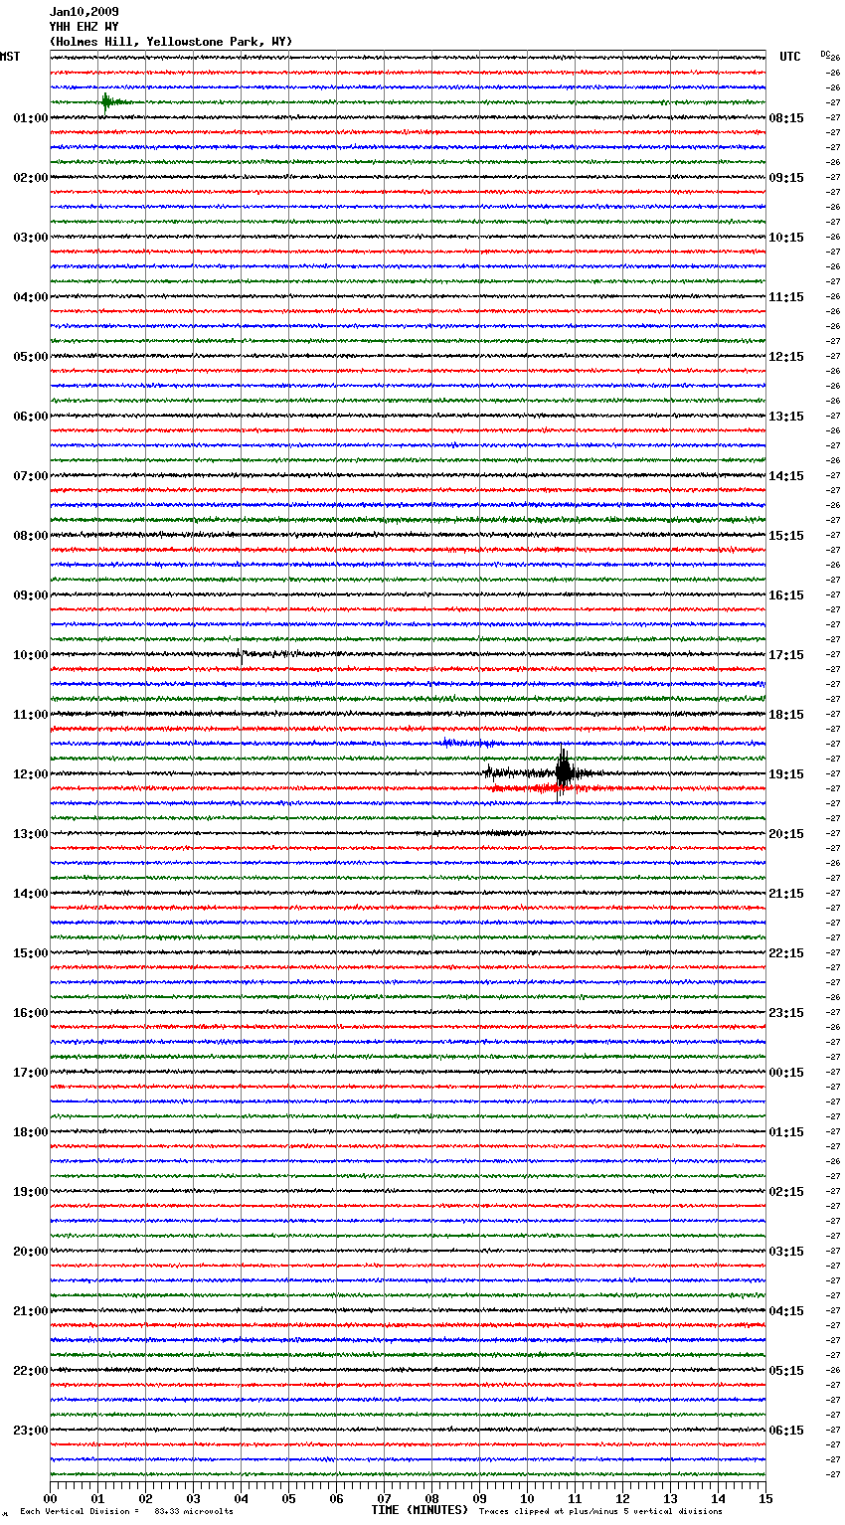This screenshot has height=1525, width=845.
Task: Select the 01:00 MST time label
Action: 31,118
